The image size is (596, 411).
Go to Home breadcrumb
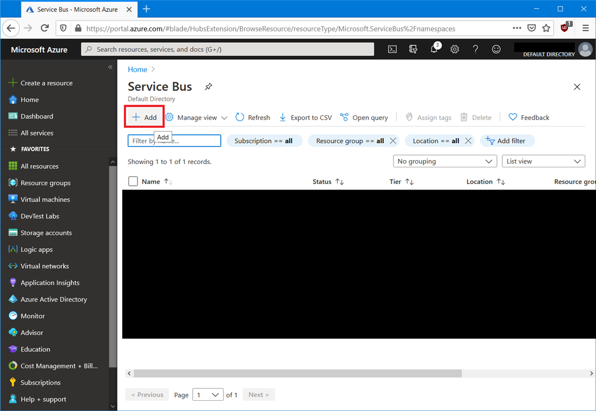pos(137,69)
